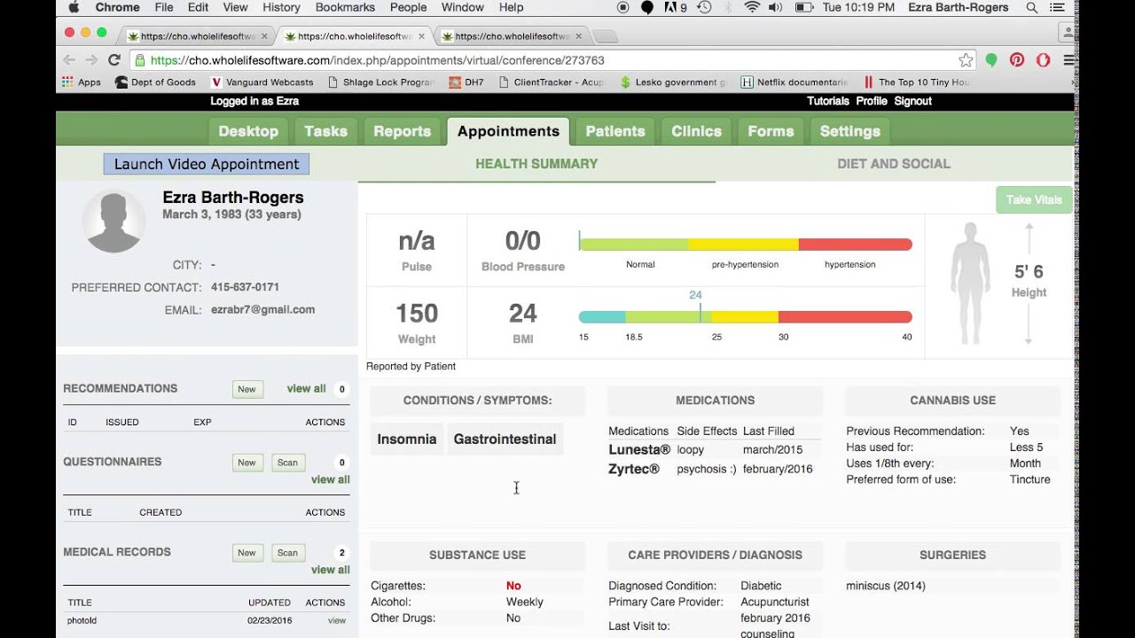The image size is (1135, 638).
Task: Click the Take Vitals button
Action: click(1033, 200)
